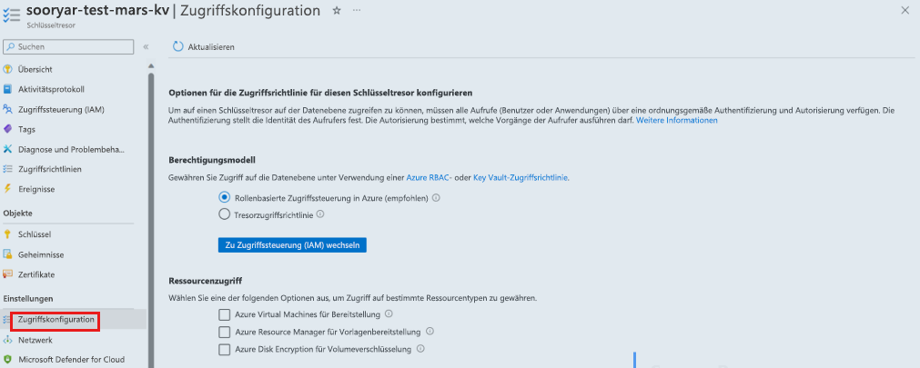Select the Tresorzugriffsrichtlinie radio button

[224, 214]
